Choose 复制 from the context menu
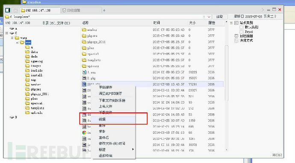This screenshot has height=163, width=295. tap(102, 131)
